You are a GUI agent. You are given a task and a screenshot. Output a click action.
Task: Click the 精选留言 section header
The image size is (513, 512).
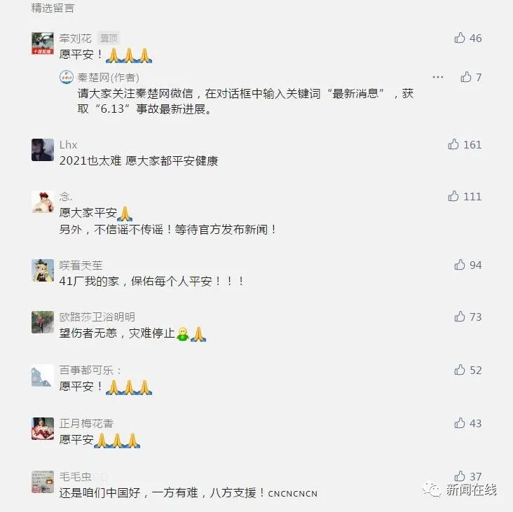tap(53, 8)
